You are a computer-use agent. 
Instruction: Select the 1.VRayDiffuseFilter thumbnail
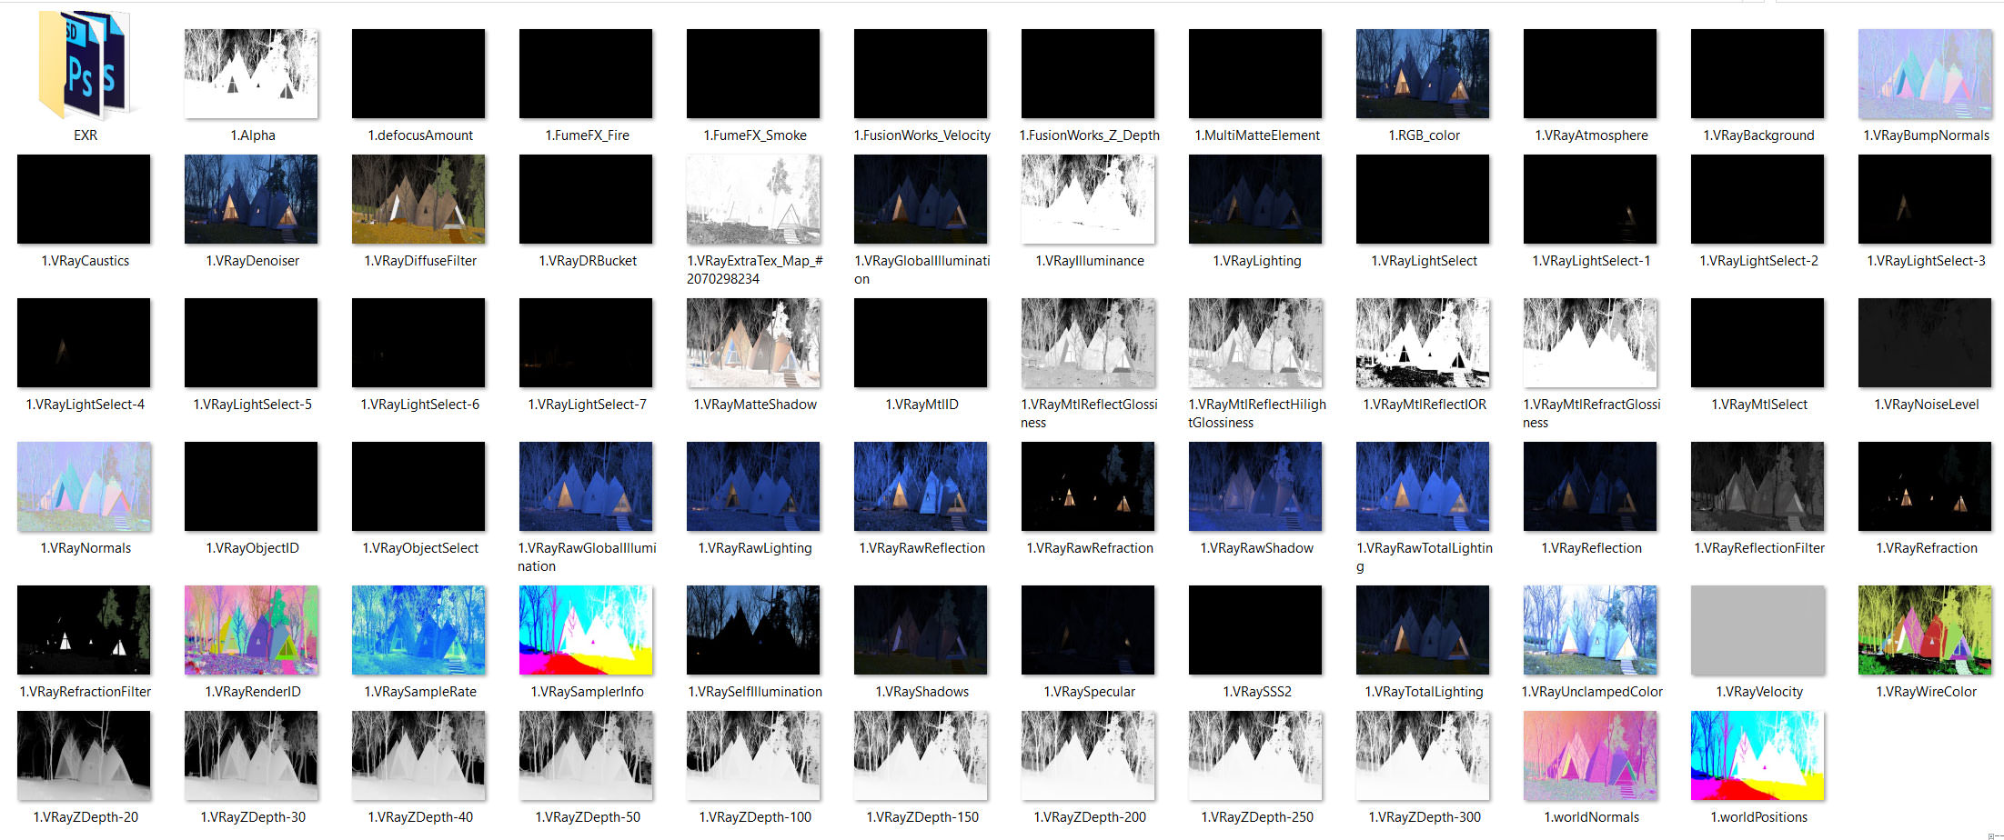click(418, 199)
